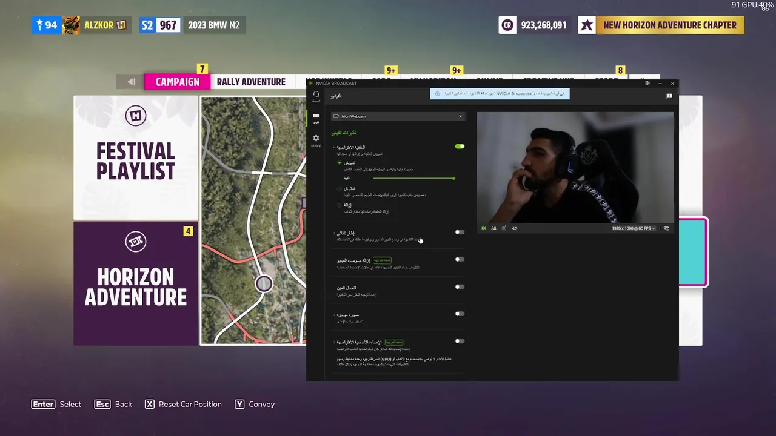The height and width of the screenshot is (436, 776).
Task: Click the ALZKOR player name
Action: pos(99,25)
